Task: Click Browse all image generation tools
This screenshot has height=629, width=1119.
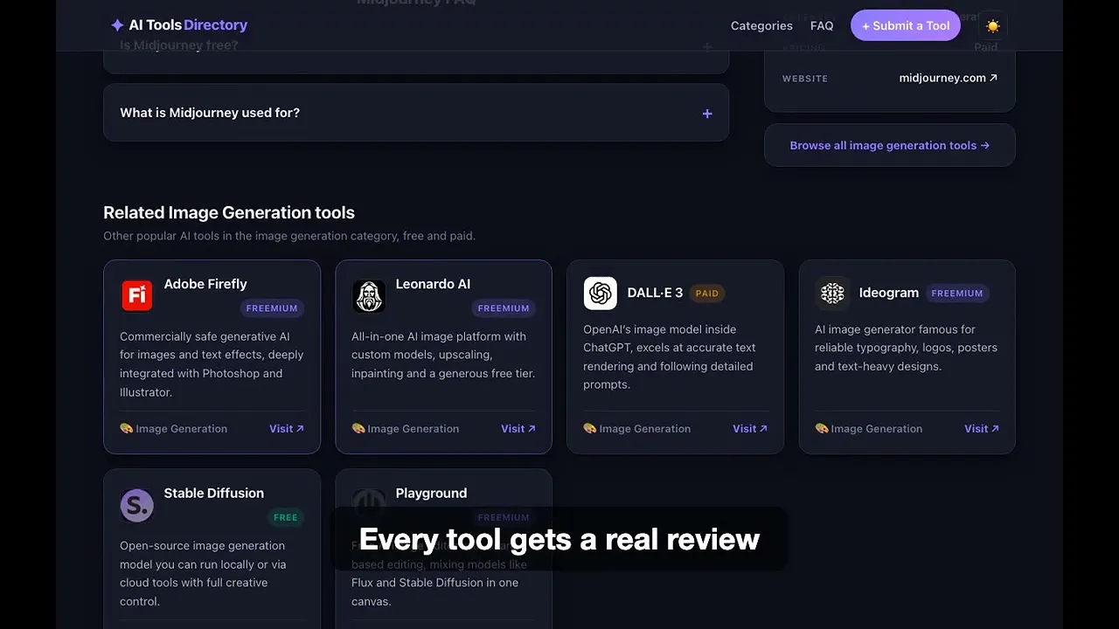Action: [x=890, y=145]
